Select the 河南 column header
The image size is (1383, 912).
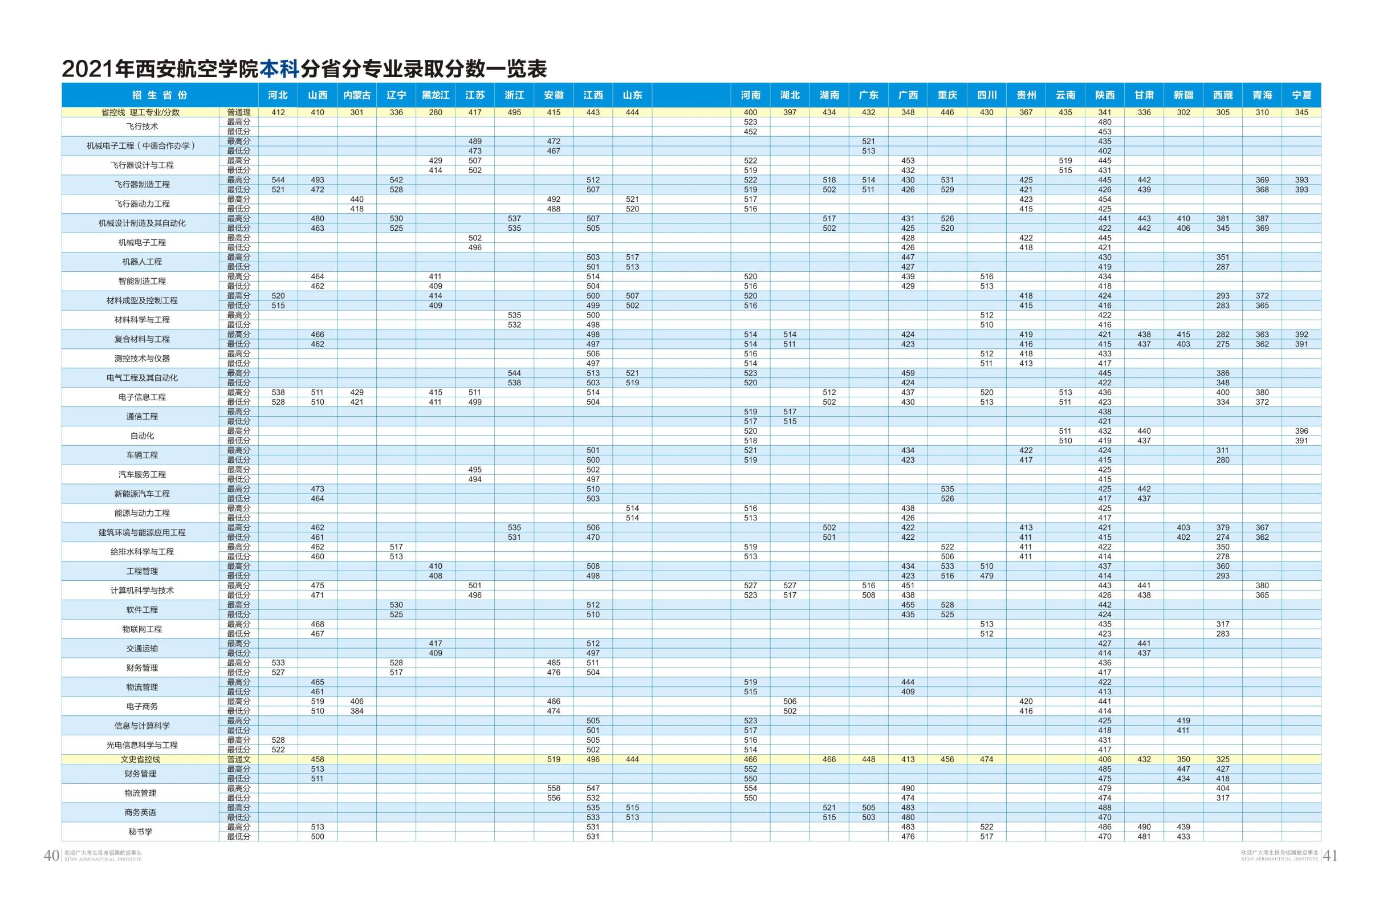tap(751, 95)
